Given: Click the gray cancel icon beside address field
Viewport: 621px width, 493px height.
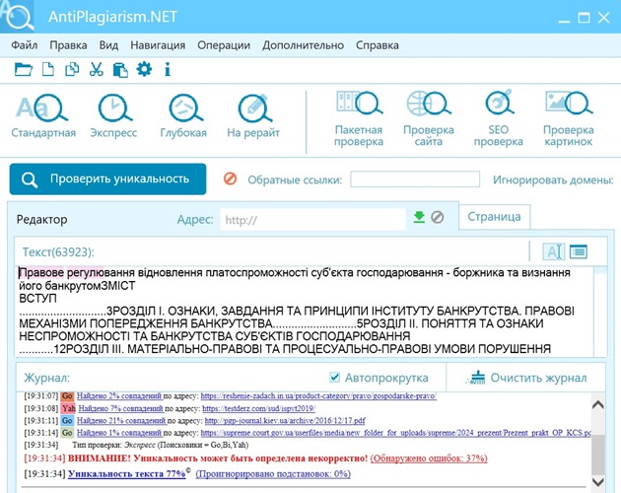Looking at the screenshot, I should [438, 217].
